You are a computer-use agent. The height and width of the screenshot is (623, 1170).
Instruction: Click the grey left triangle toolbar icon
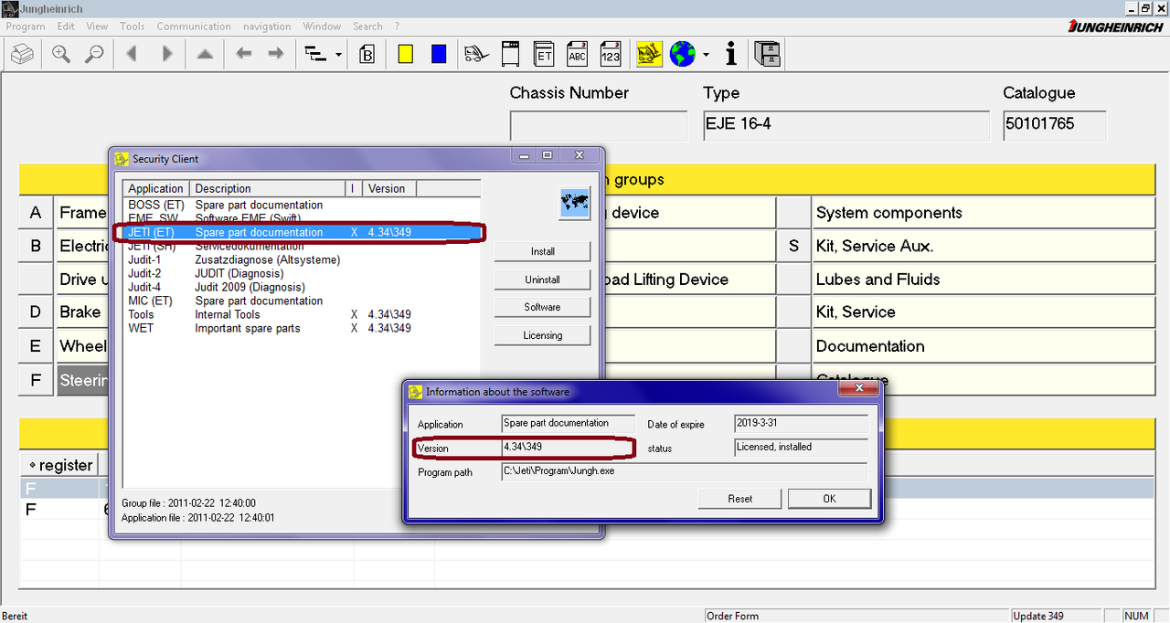132,55
